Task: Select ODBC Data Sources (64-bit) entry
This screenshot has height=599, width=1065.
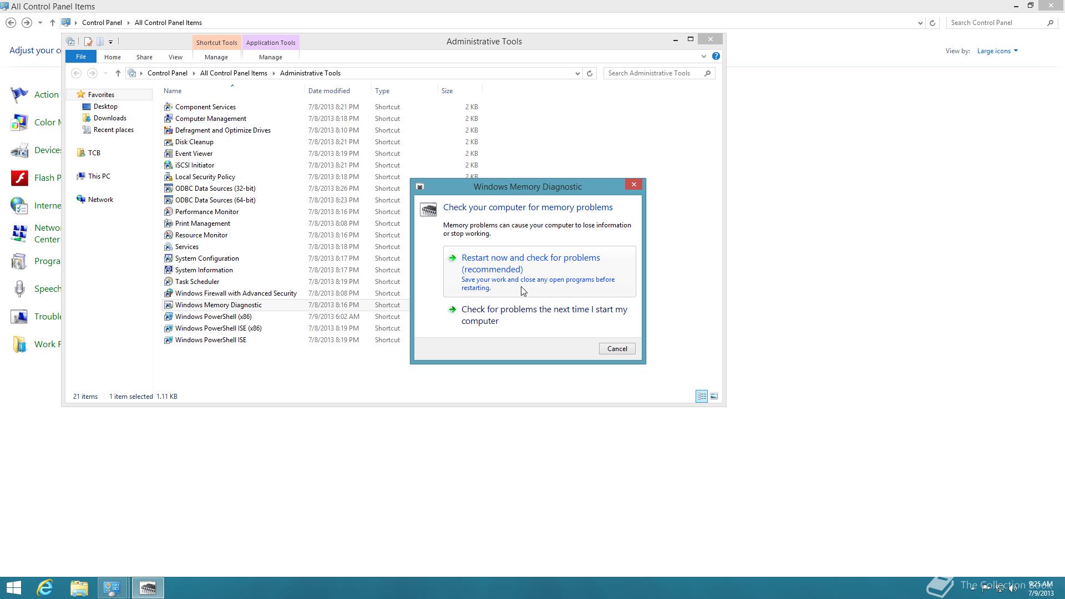Action: (215, 200)
